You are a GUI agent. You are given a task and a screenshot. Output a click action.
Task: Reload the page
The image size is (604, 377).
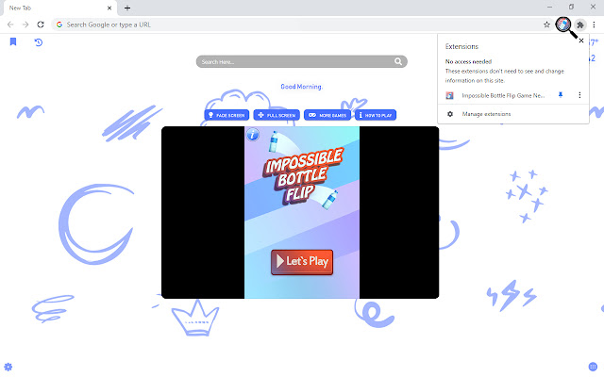click(41, 25)
